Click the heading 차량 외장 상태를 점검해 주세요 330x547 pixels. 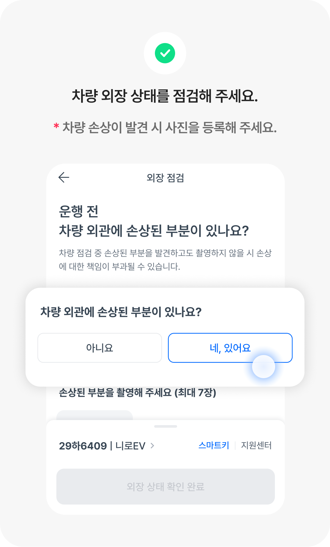click(165, 96)
